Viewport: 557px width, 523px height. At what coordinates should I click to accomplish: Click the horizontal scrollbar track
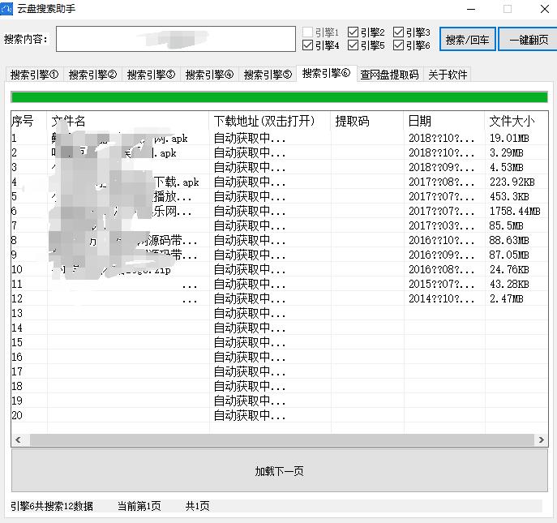coord(282,439)
